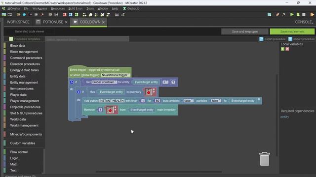
Task: Open Logic block category
Action: point(14,158)
